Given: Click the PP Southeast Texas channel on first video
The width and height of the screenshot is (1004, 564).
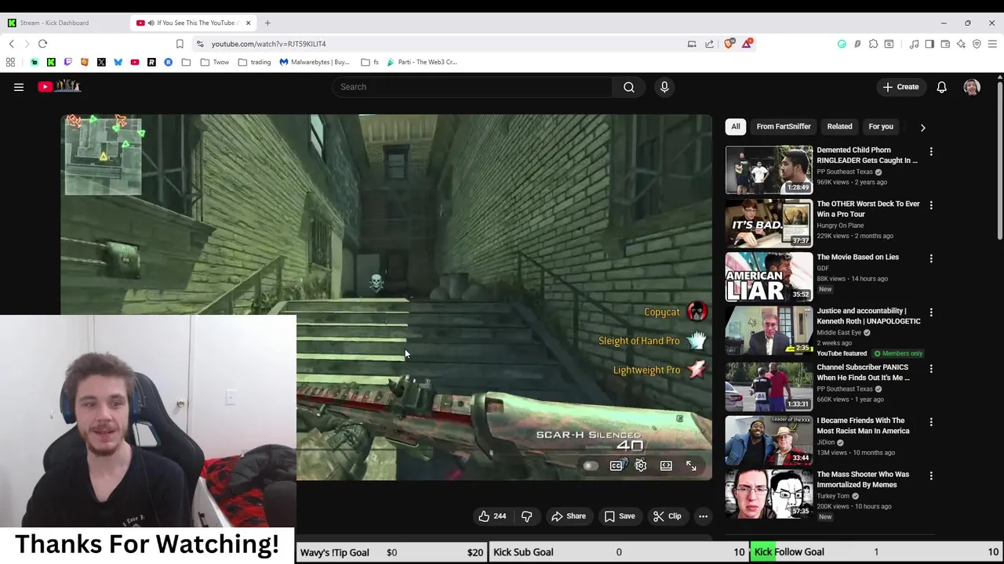Looking at the screenshot, I should (845, 172).
